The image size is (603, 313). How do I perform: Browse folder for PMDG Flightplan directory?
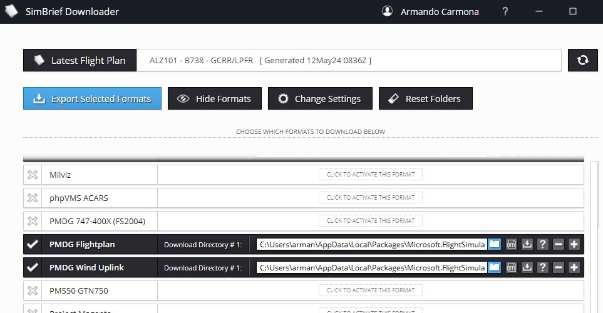(494, 244)
